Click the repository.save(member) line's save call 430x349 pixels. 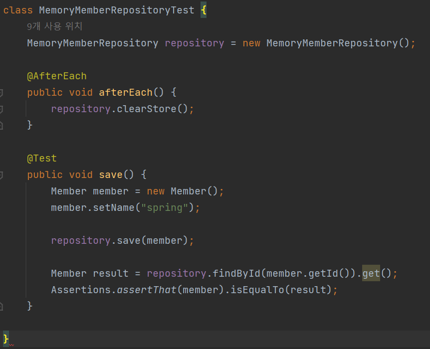pos(129,240)
